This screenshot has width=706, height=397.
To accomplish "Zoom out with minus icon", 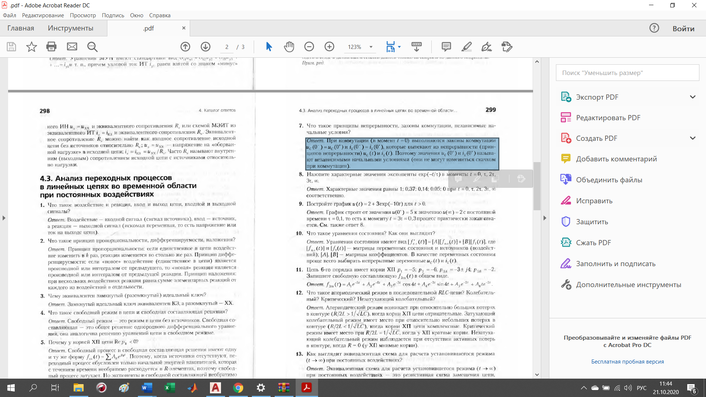I will (309, 47).
